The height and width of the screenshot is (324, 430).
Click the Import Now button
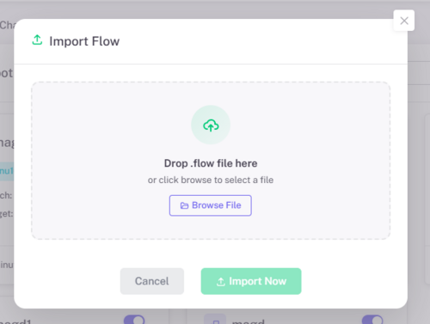pos(251,281)
